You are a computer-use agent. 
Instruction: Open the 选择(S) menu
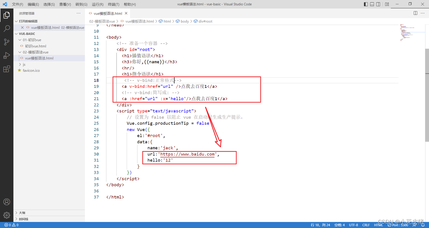49,4
